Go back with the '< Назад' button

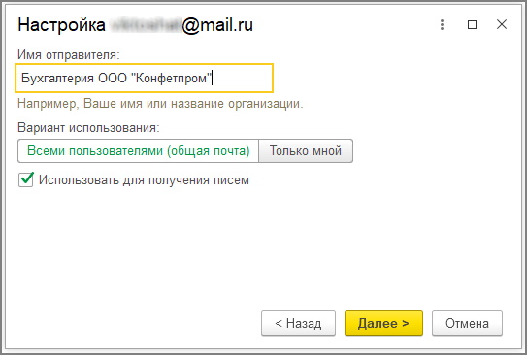point(298,323)
